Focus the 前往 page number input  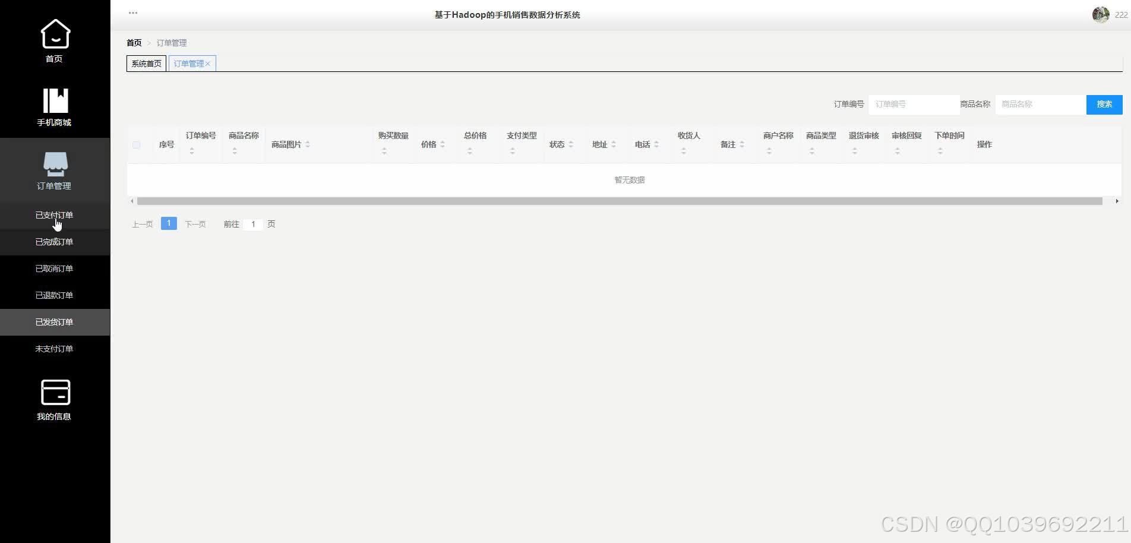click(253, 224)
